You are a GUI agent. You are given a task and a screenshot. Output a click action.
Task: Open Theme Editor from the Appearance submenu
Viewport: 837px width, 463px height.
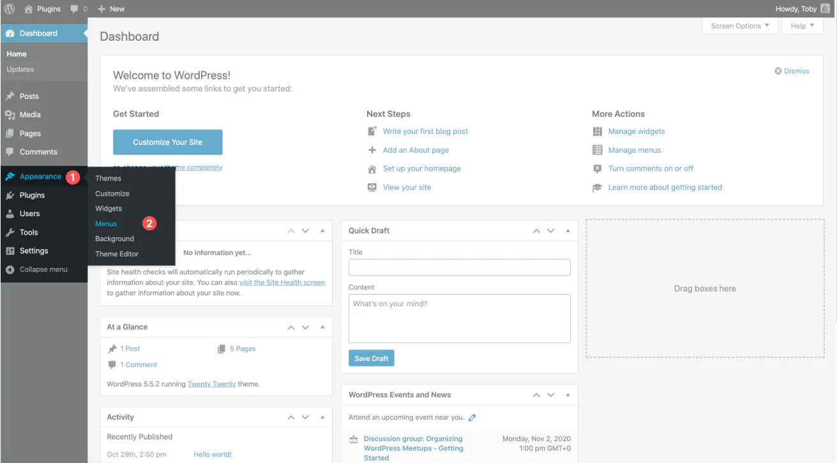117,254
